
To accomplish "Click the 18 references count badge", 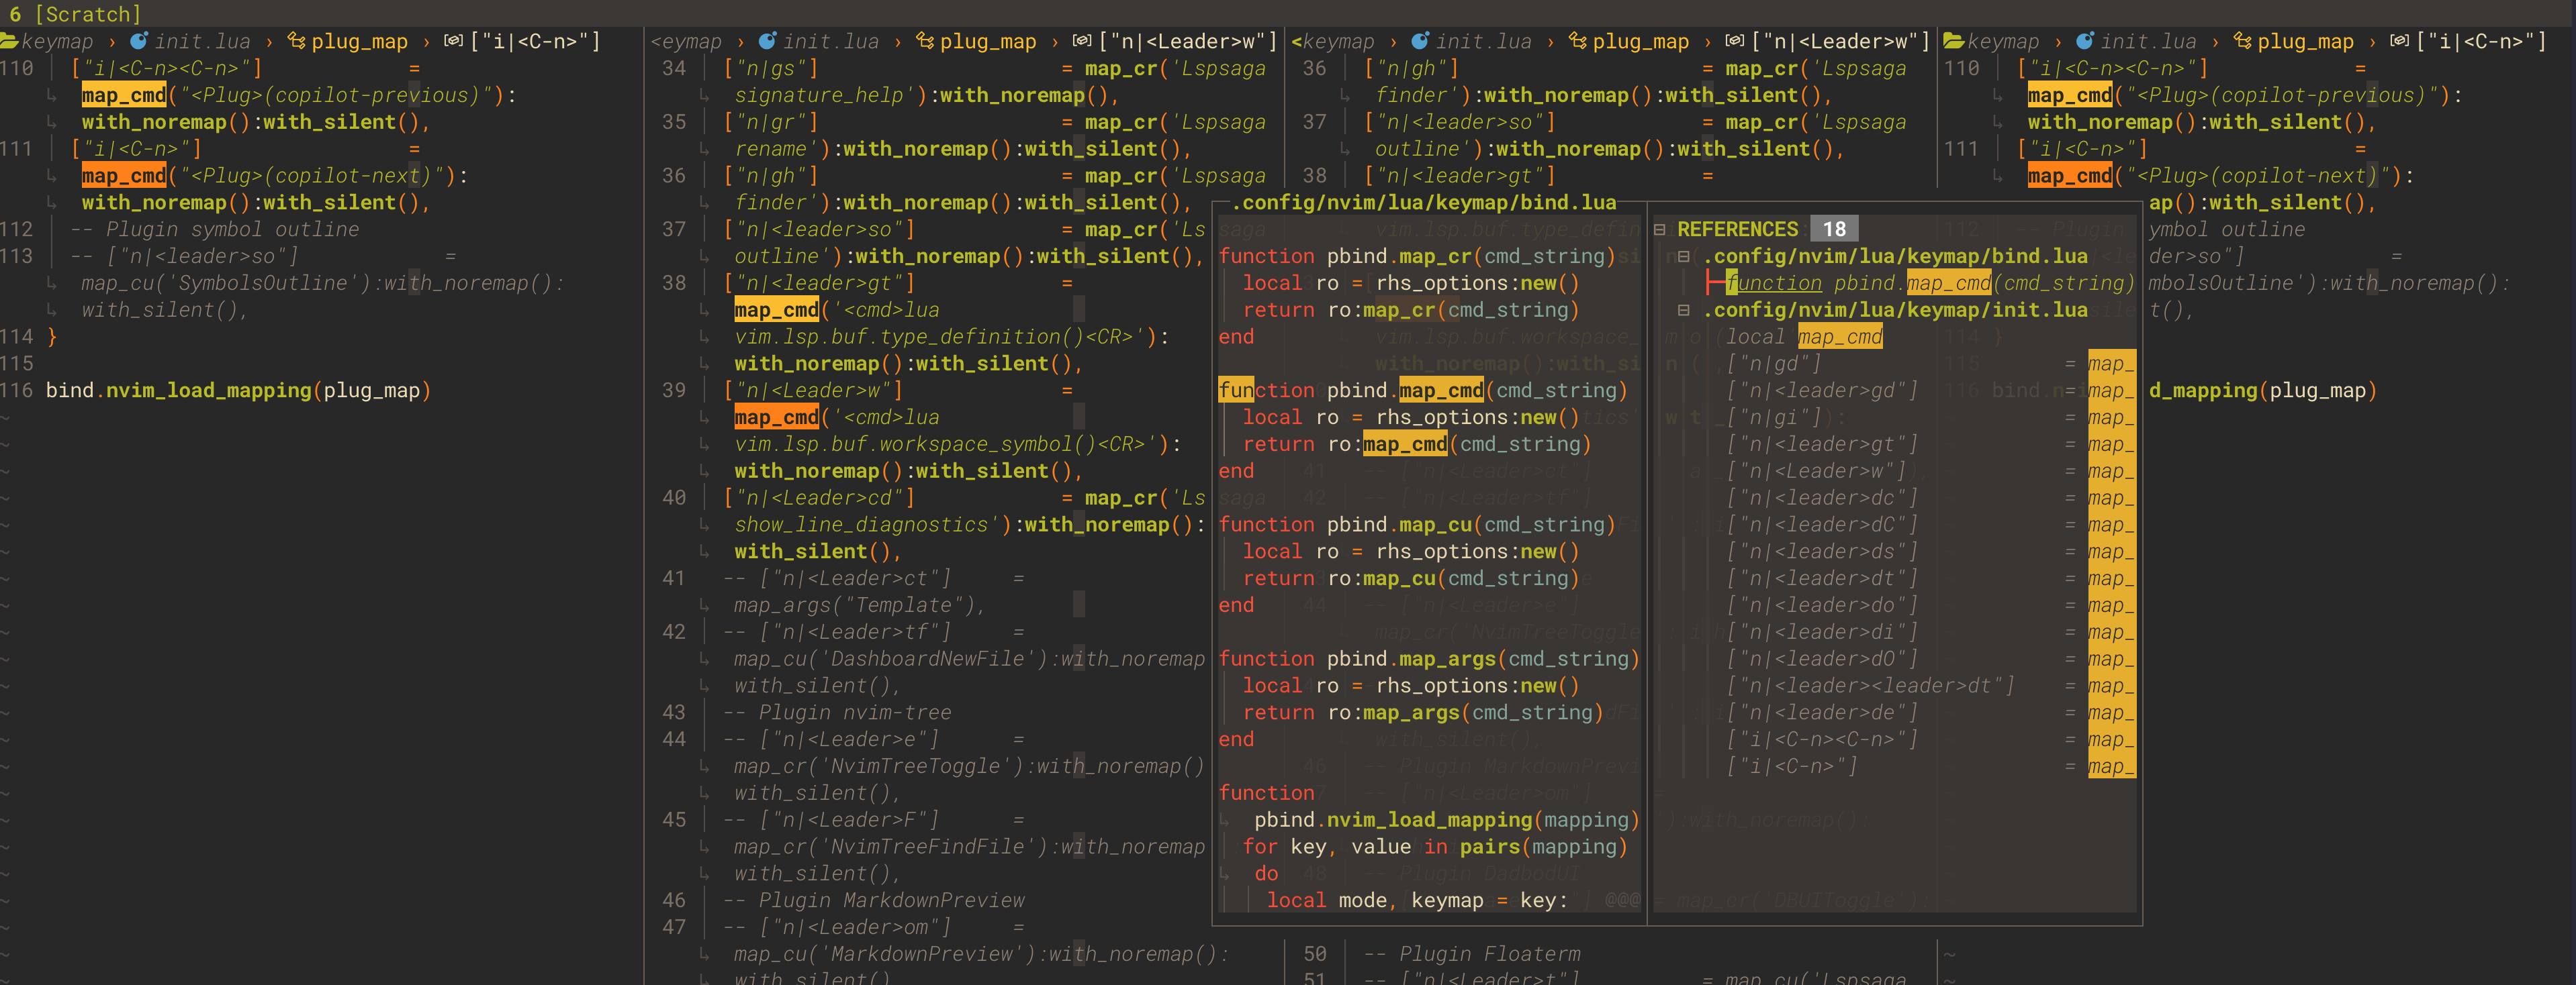I will (1835, 227).
